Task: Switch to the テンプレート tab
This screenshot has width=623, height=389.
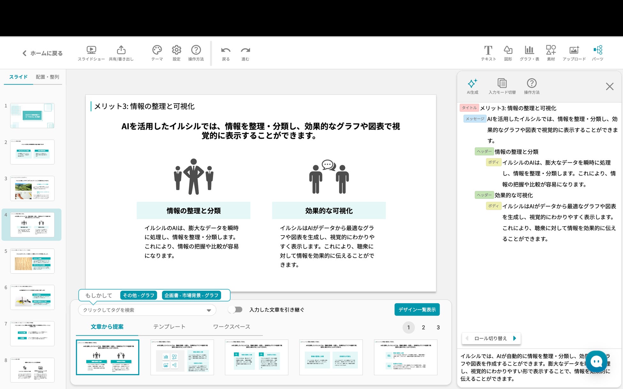Action: point(169,327)
